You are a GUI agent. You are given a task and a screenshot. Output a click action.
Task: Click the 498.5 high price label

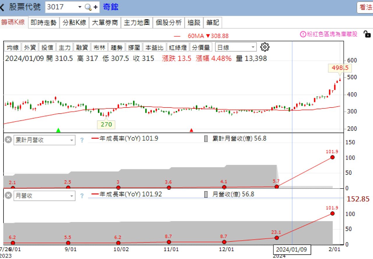340,68
